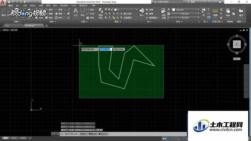Open the Annotate (注释) ribbon tab
This screenshot has width=251, height=141.
click(25, 6)
